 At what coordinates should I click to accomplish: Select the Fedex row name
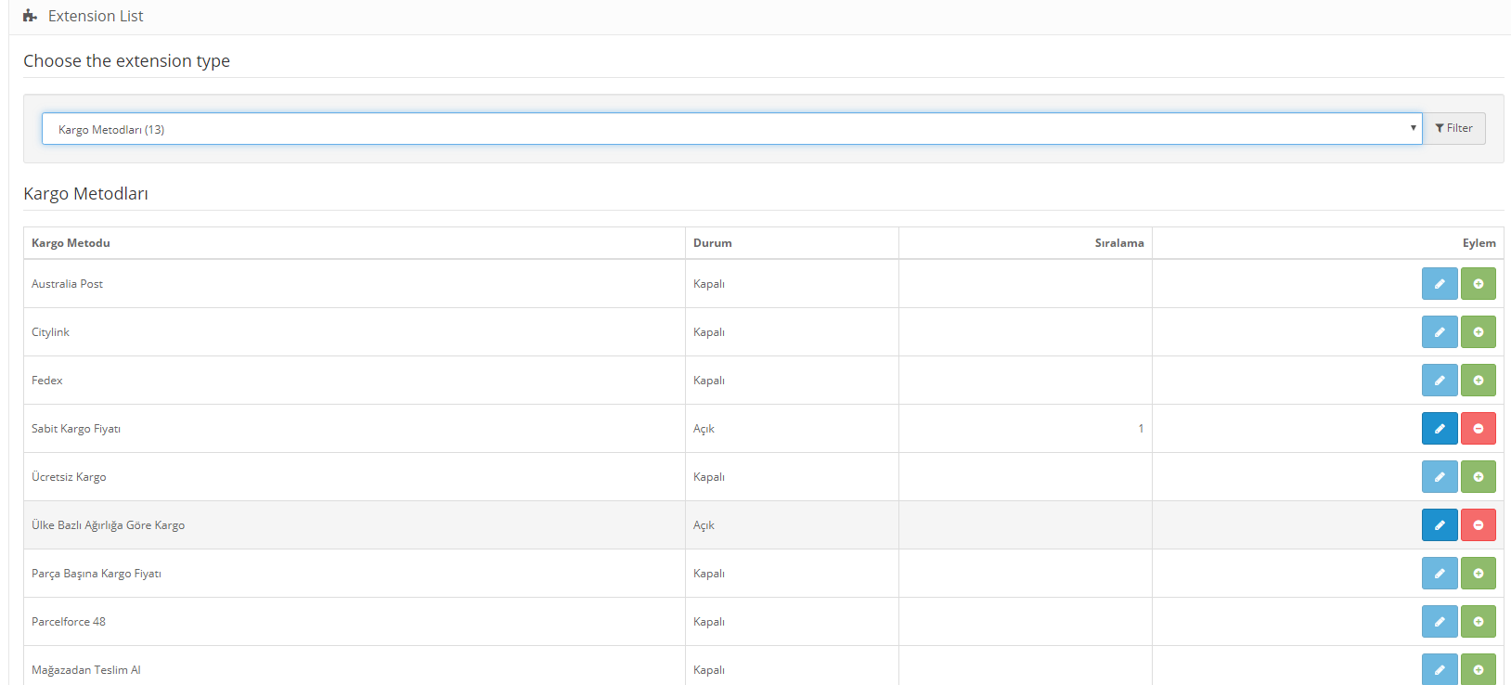coord(47,381)
